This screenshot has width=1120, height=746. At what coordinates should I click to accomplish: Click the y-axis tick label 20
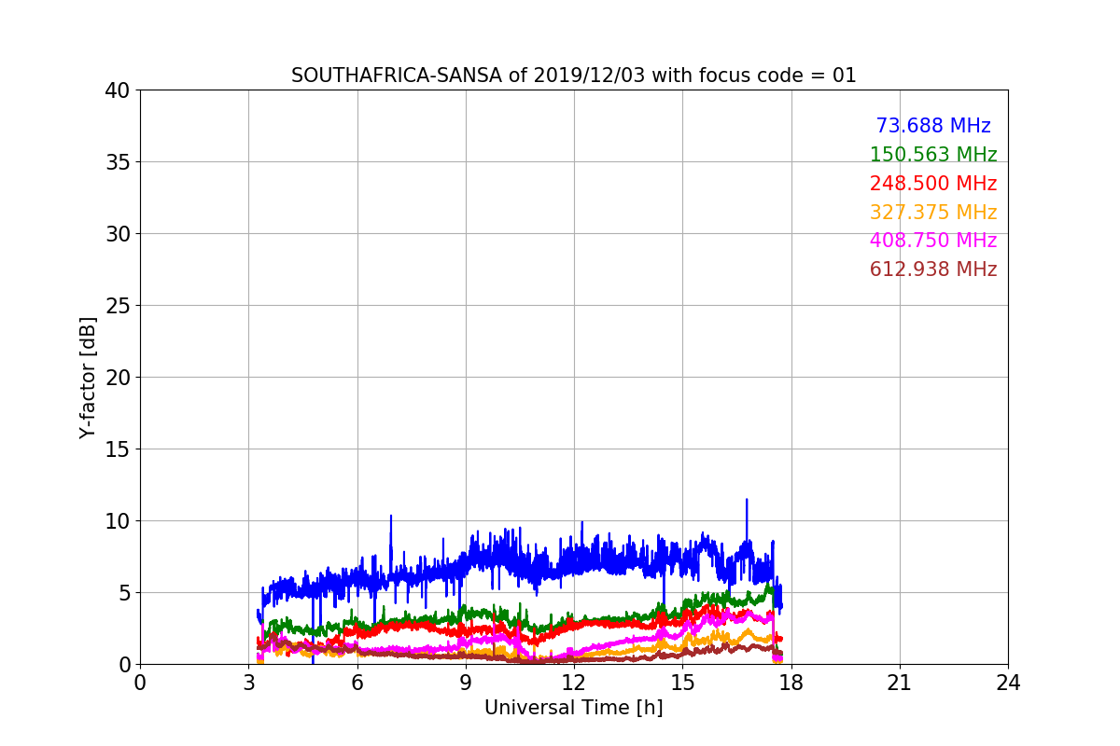coord(118,378)
